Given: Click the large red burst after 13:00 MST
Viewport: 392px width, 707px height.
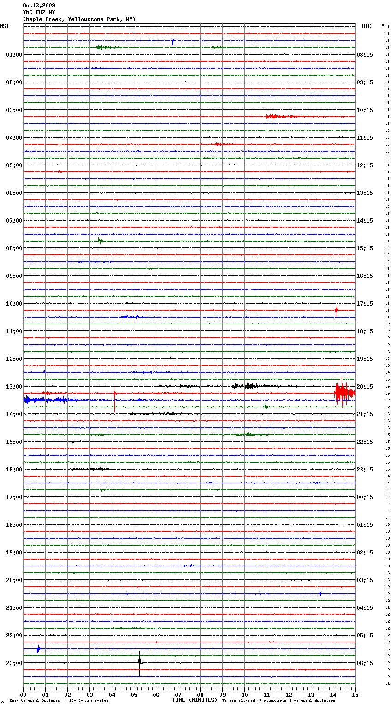Looking at the screenshot, I should tap(344, 393).
